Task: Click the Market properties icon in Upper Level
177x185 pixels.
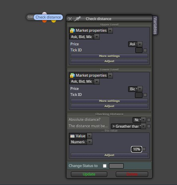Action: [x=72, y=30]
